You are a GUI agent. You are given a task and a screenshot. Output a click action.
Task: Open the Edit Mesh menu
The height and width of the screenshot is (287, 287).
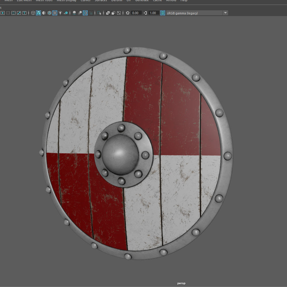24,1
